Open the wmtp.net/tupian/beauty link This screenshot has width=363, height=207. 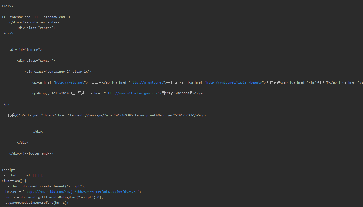pyautogui.click(x=234, y=82)
